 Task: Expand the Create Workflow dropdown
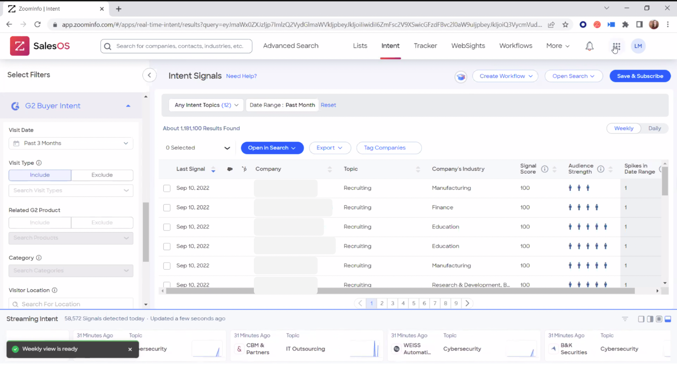point(505,76)
